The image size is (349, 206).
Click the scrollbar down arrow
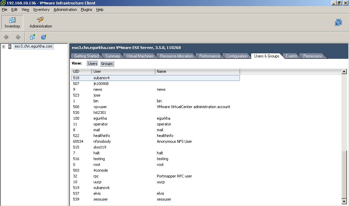pyautogui.click(x=344, y=202)
